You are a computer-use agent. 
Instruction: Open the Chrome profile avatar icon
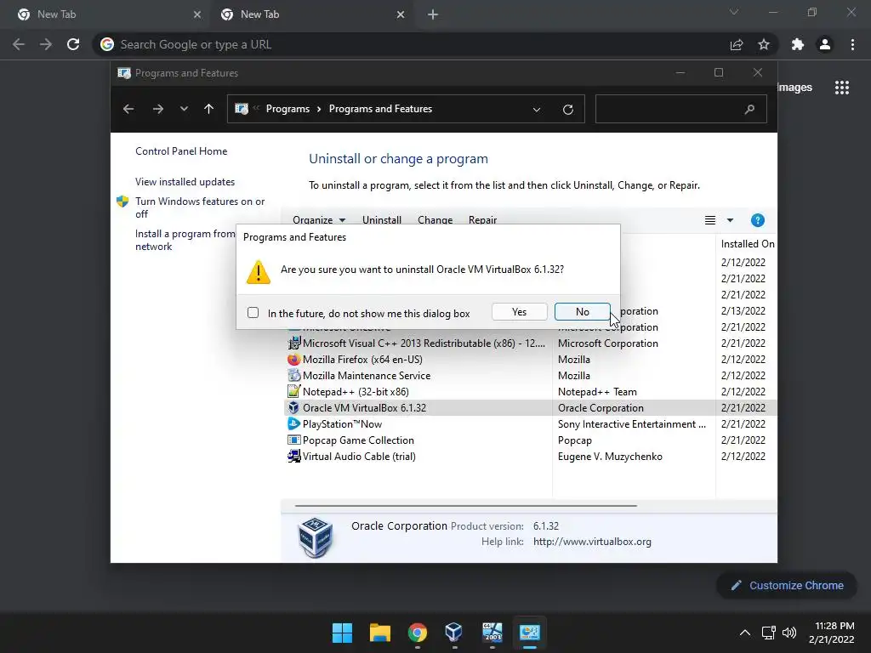pyautogui.click(x=825, y=44)
